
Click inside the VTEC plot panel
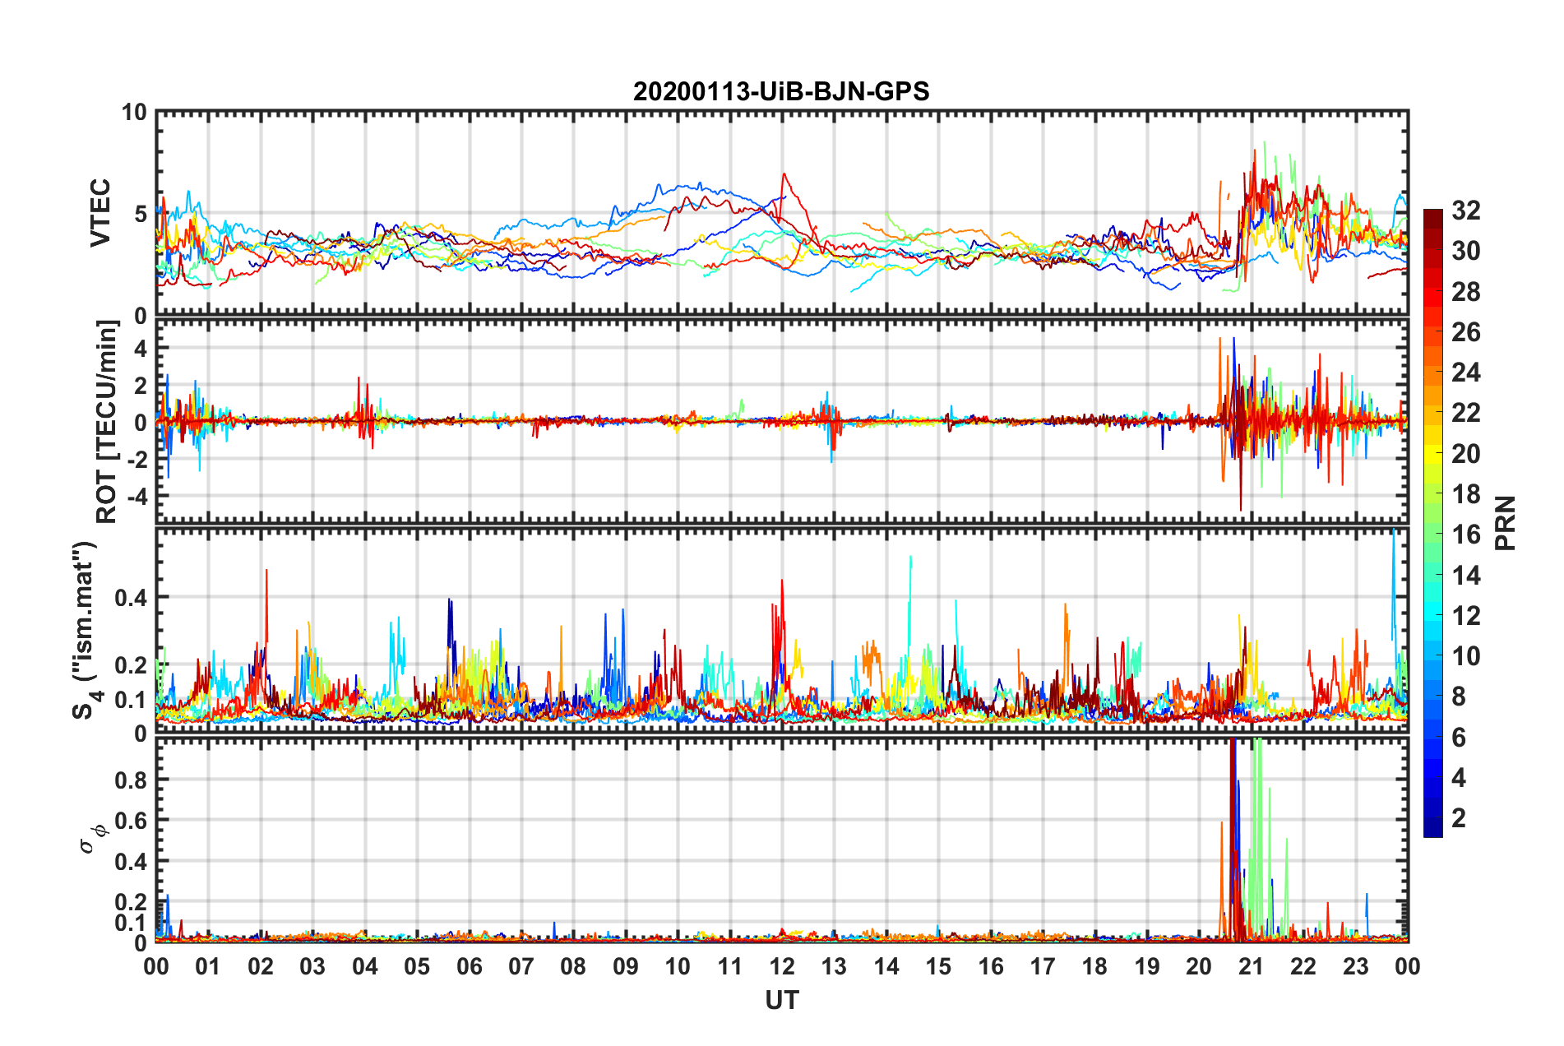coord(782,213)
